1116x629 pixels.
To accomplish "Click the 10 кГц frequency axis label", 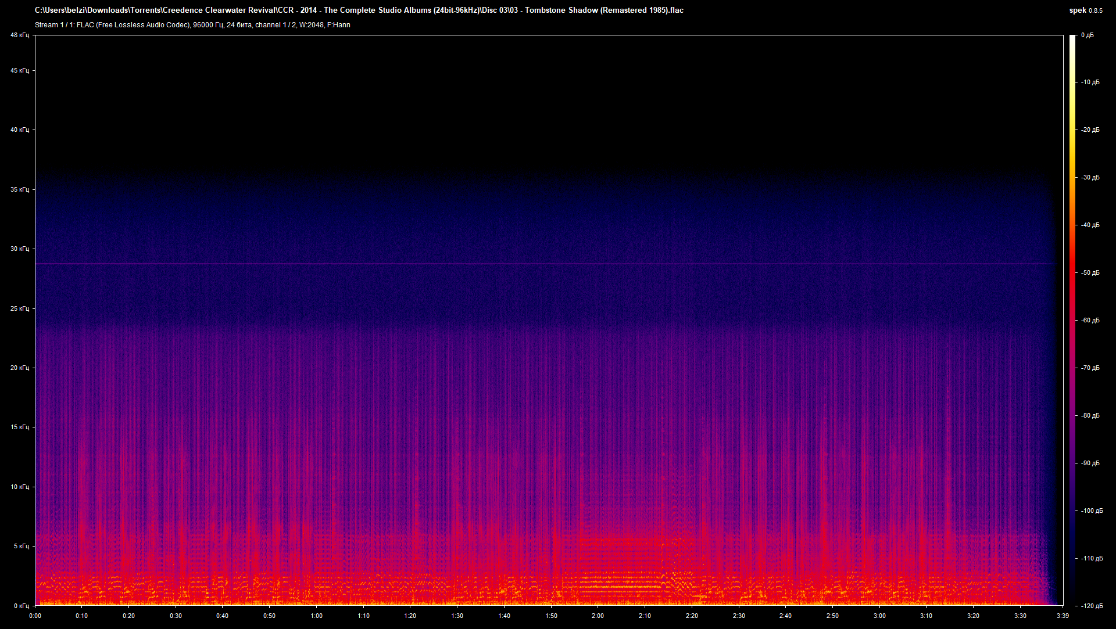I will point(19,487).
